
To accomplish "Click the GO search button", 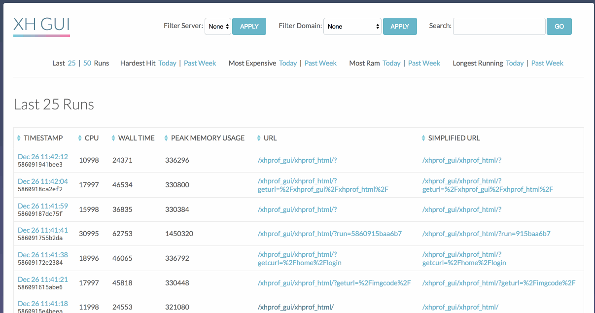I will click(x=559, y=27).
